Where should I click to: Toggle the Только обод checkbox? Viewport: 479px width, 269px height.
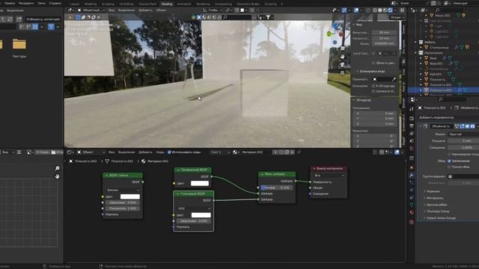tap(449, 167)
